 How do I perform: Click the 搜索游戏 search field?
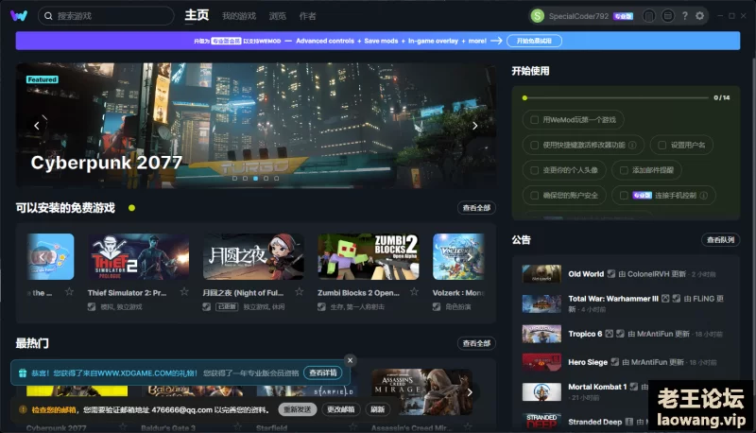(106, 16)
